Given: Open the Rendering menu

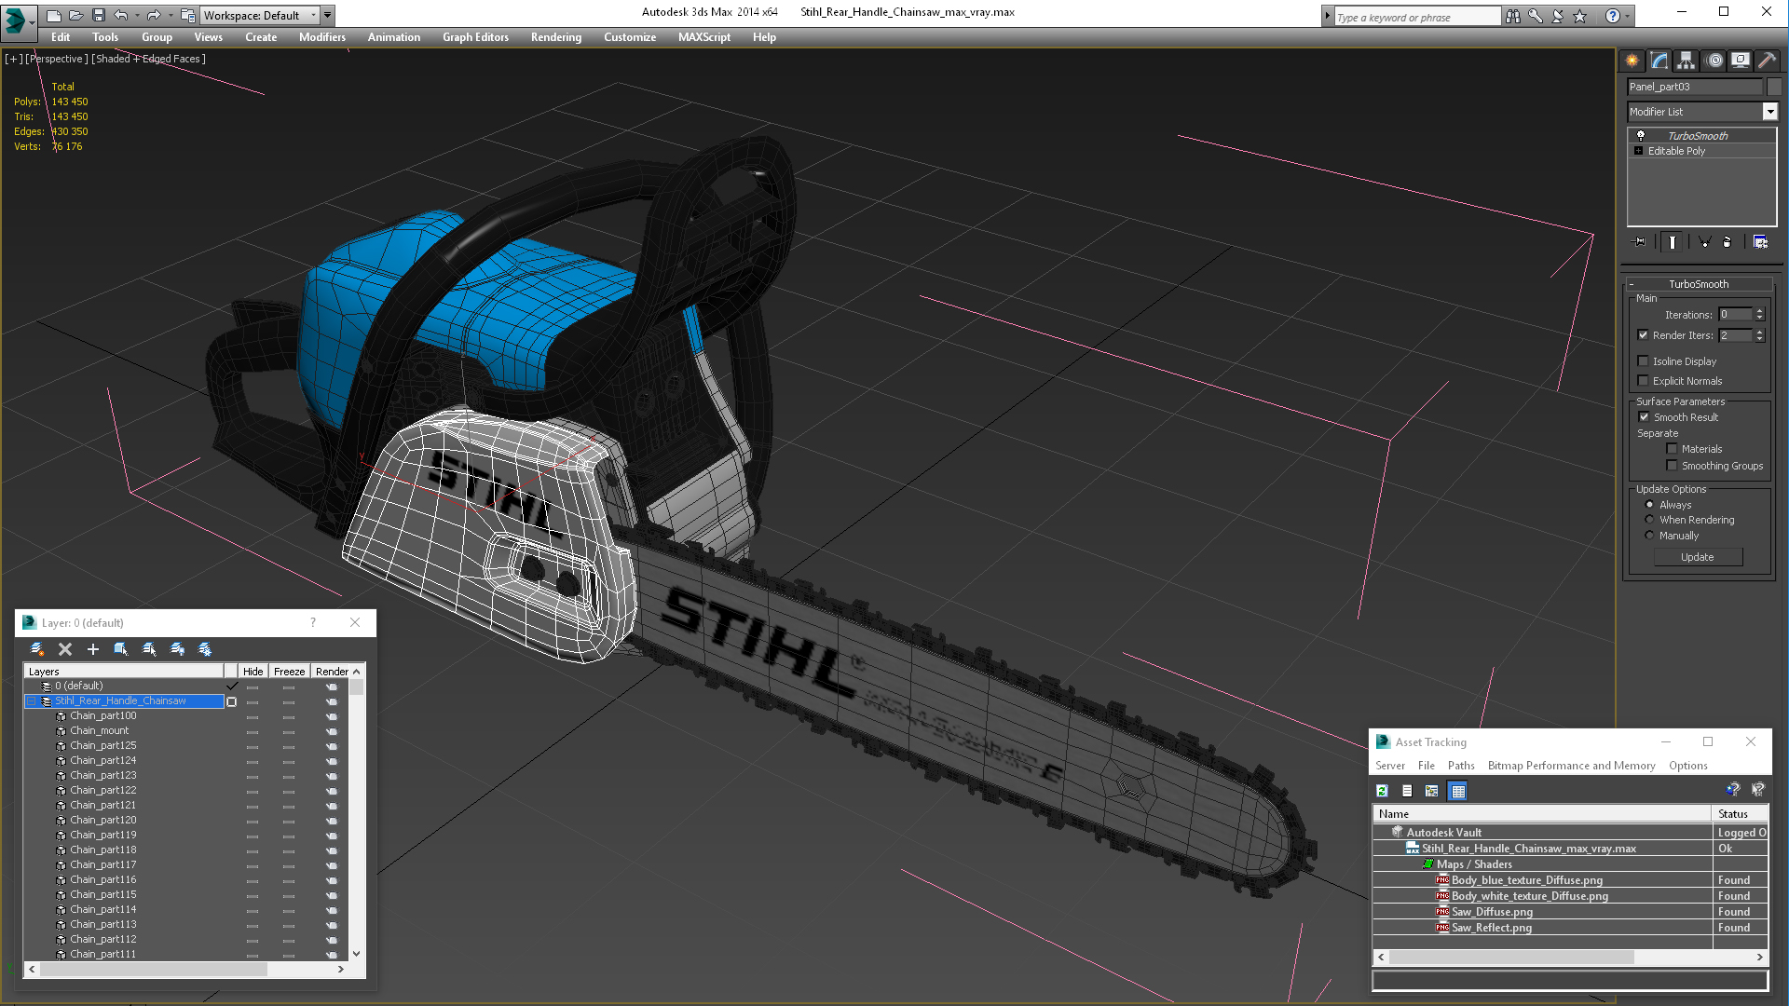Looking at the screenshot, I should (555, 37).
